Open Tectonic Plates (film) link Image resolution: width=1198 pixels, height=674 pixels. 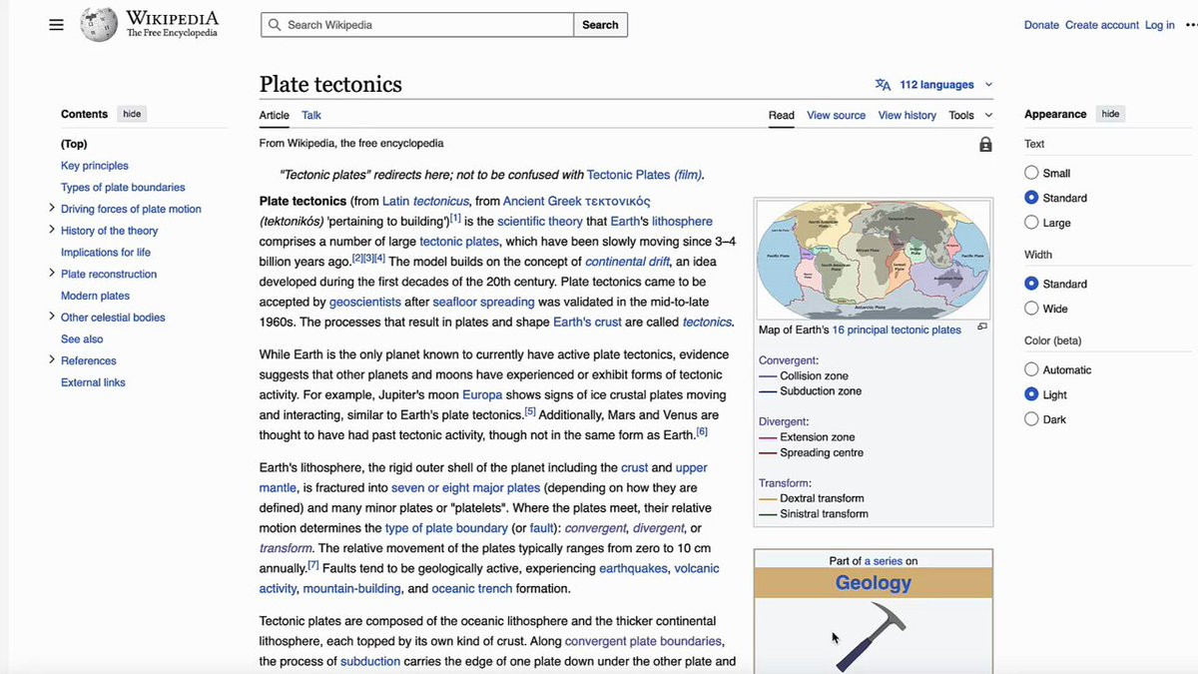coord(645,175)
